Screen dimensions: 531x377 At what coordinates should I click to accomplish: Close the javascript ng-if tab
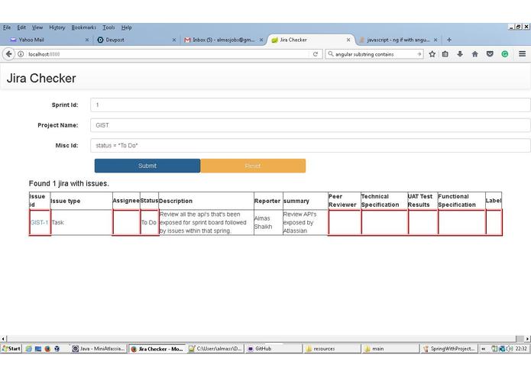click(435, 40)
